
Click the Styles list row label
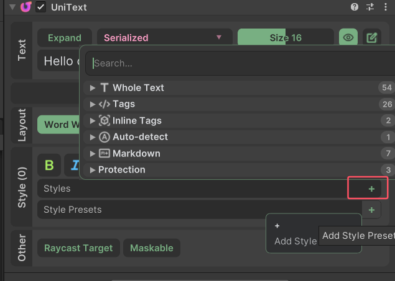click(x=57, y=189)
